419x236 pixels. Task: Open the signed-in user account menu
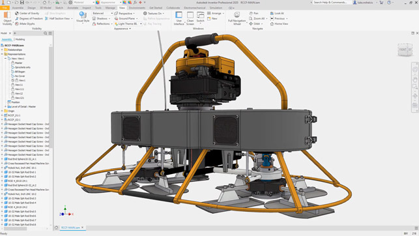365,3
